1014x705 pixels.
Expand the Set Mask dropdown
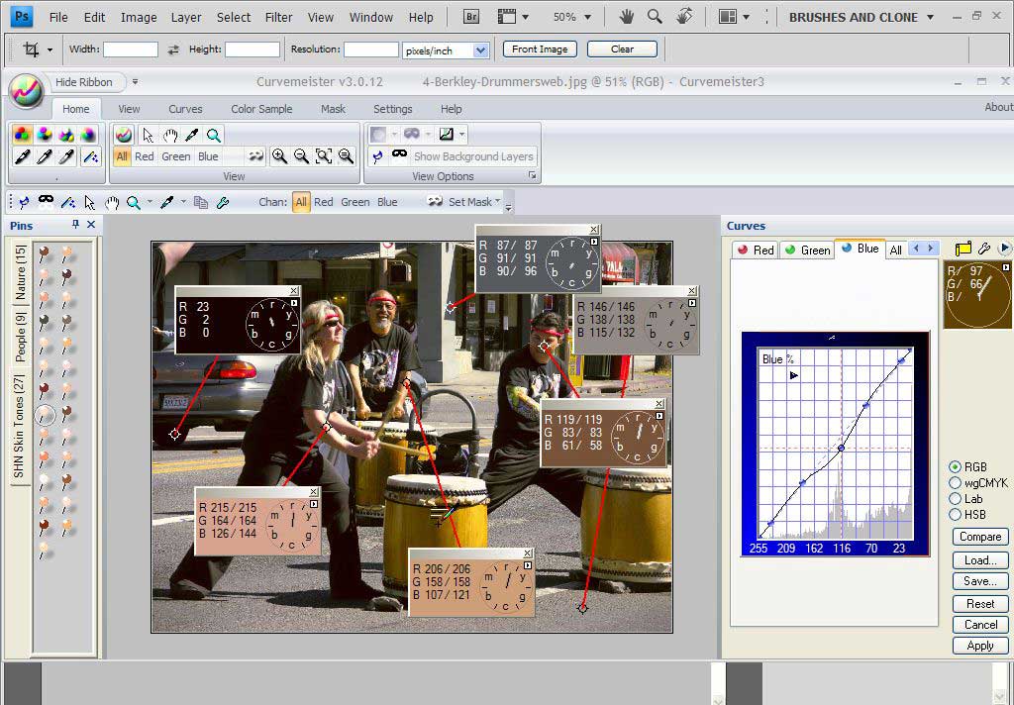click(x=498, y=201)
